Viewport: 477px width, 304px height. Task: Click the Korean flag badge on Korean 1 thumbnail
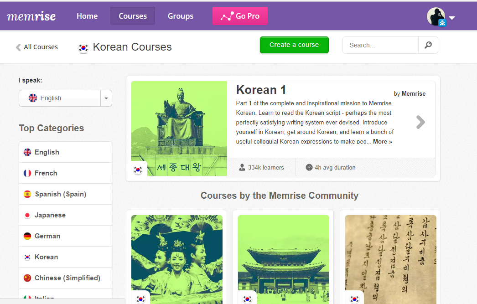coord(138,170)
